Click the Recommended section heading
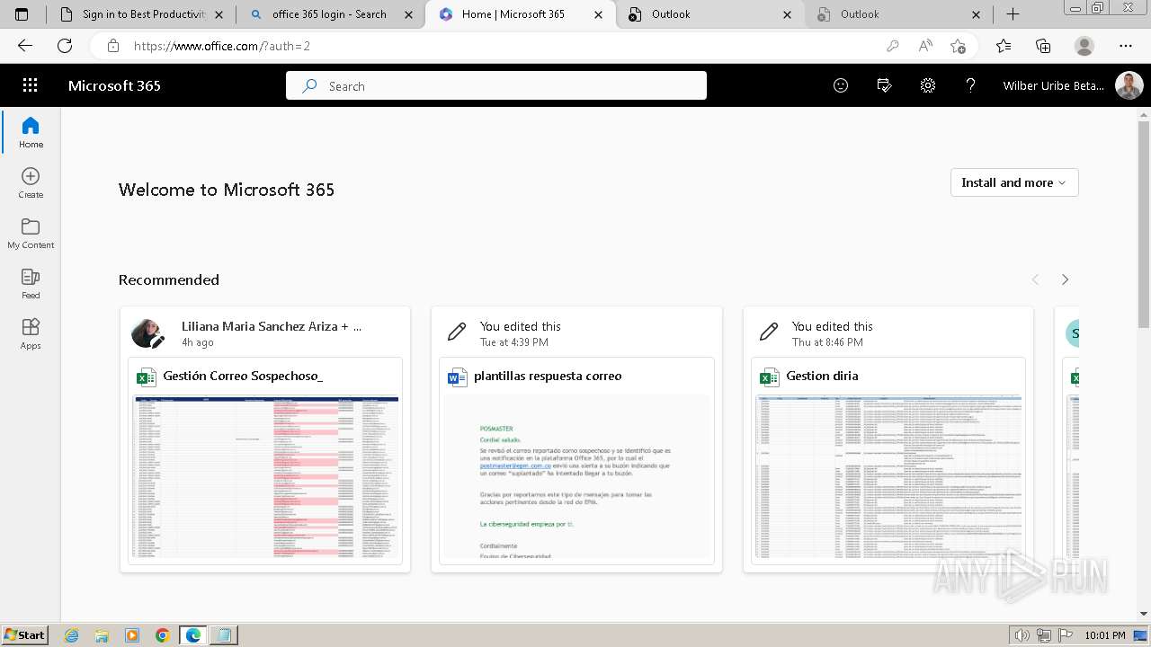 point(169,279)
